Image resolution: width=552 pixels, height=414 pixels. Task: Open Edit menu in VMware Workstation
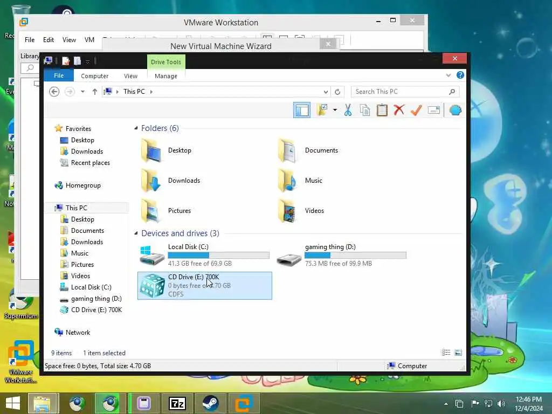pos(48,40)
